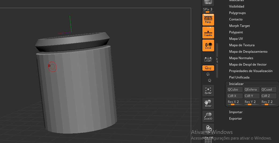Image resolution: width=279 pixels, height=143 pixels.
Task: Open the Exportar section
Action: click(235, 119)
